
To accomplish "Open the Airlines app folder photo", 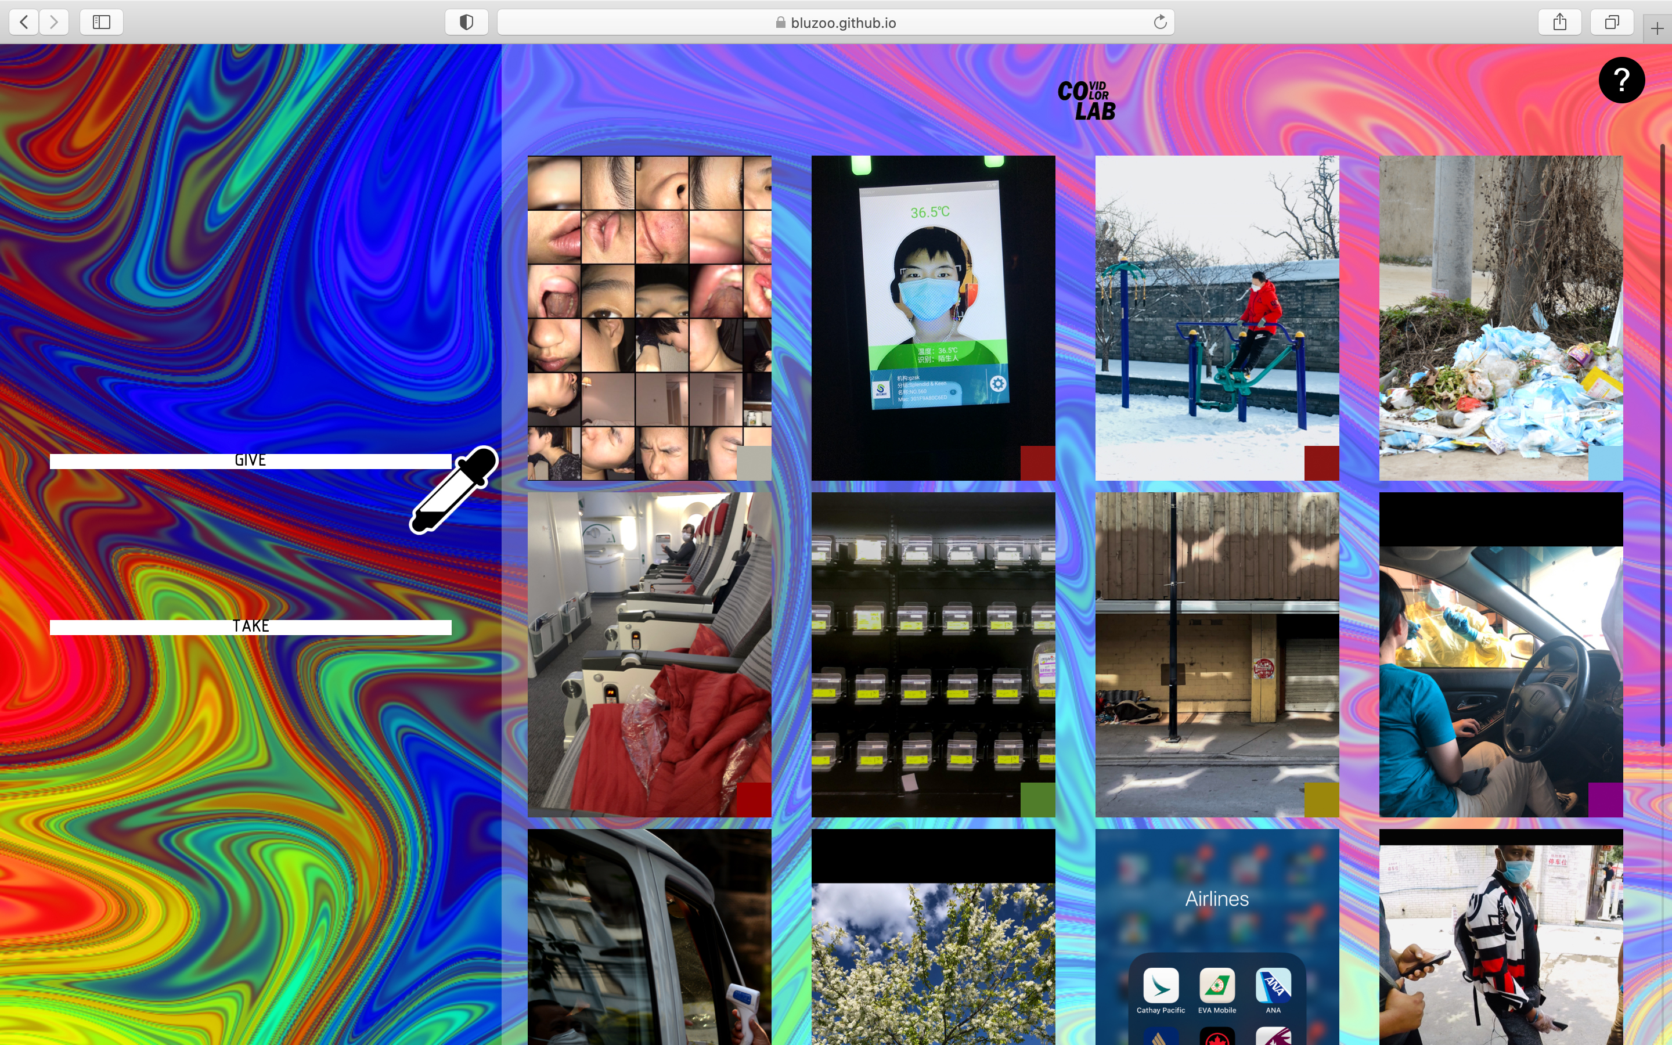I will (1217, 937).
